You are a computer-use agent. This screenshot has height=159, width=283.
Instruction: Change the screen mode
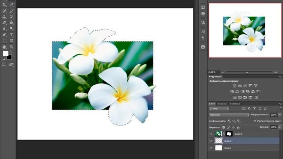tap(11, 64)
